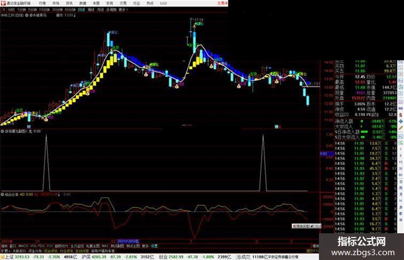Image resolution: width=404 pixels, height=260 pixels.
Task: Select the 月线 monthly period
Action: coord(100,9)
